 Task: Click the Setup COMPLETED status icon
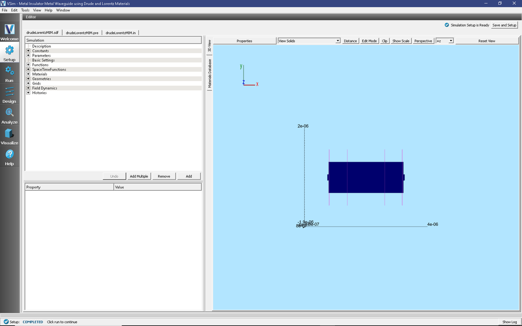(x=6, y=322)
